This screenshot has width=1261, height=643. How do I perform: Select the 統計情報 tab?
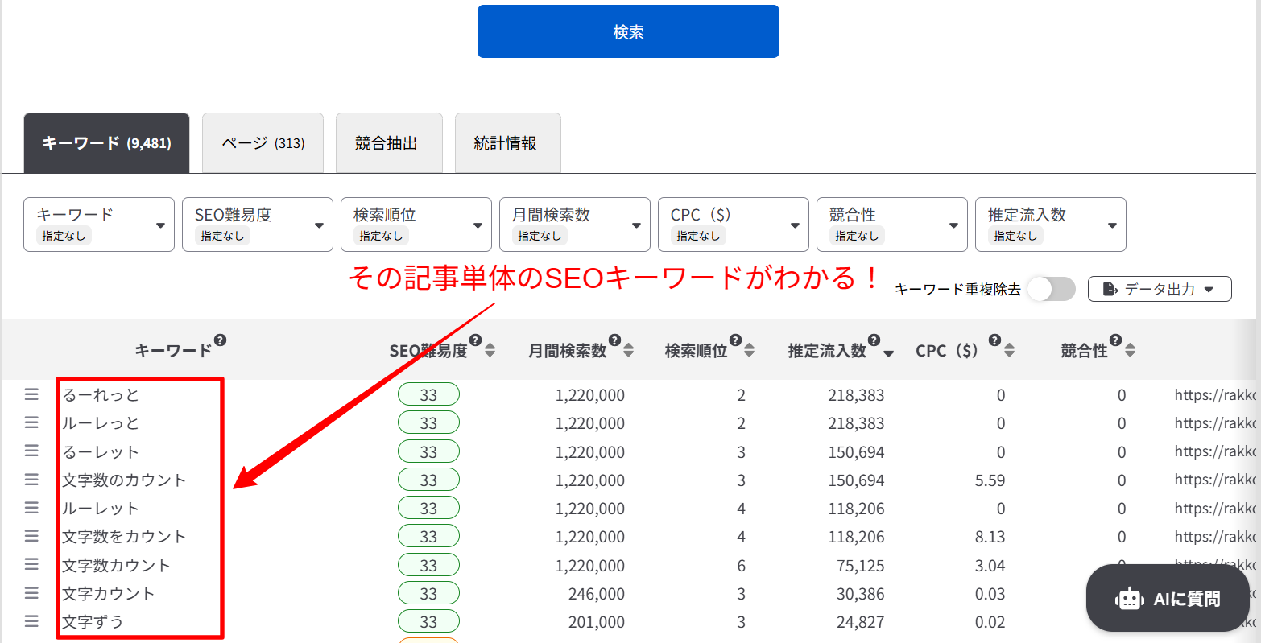point(507,143)
